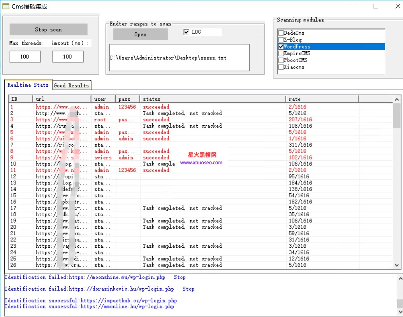
Task: Click results list scroll down arrow
Action: click(x=396, y=265)
